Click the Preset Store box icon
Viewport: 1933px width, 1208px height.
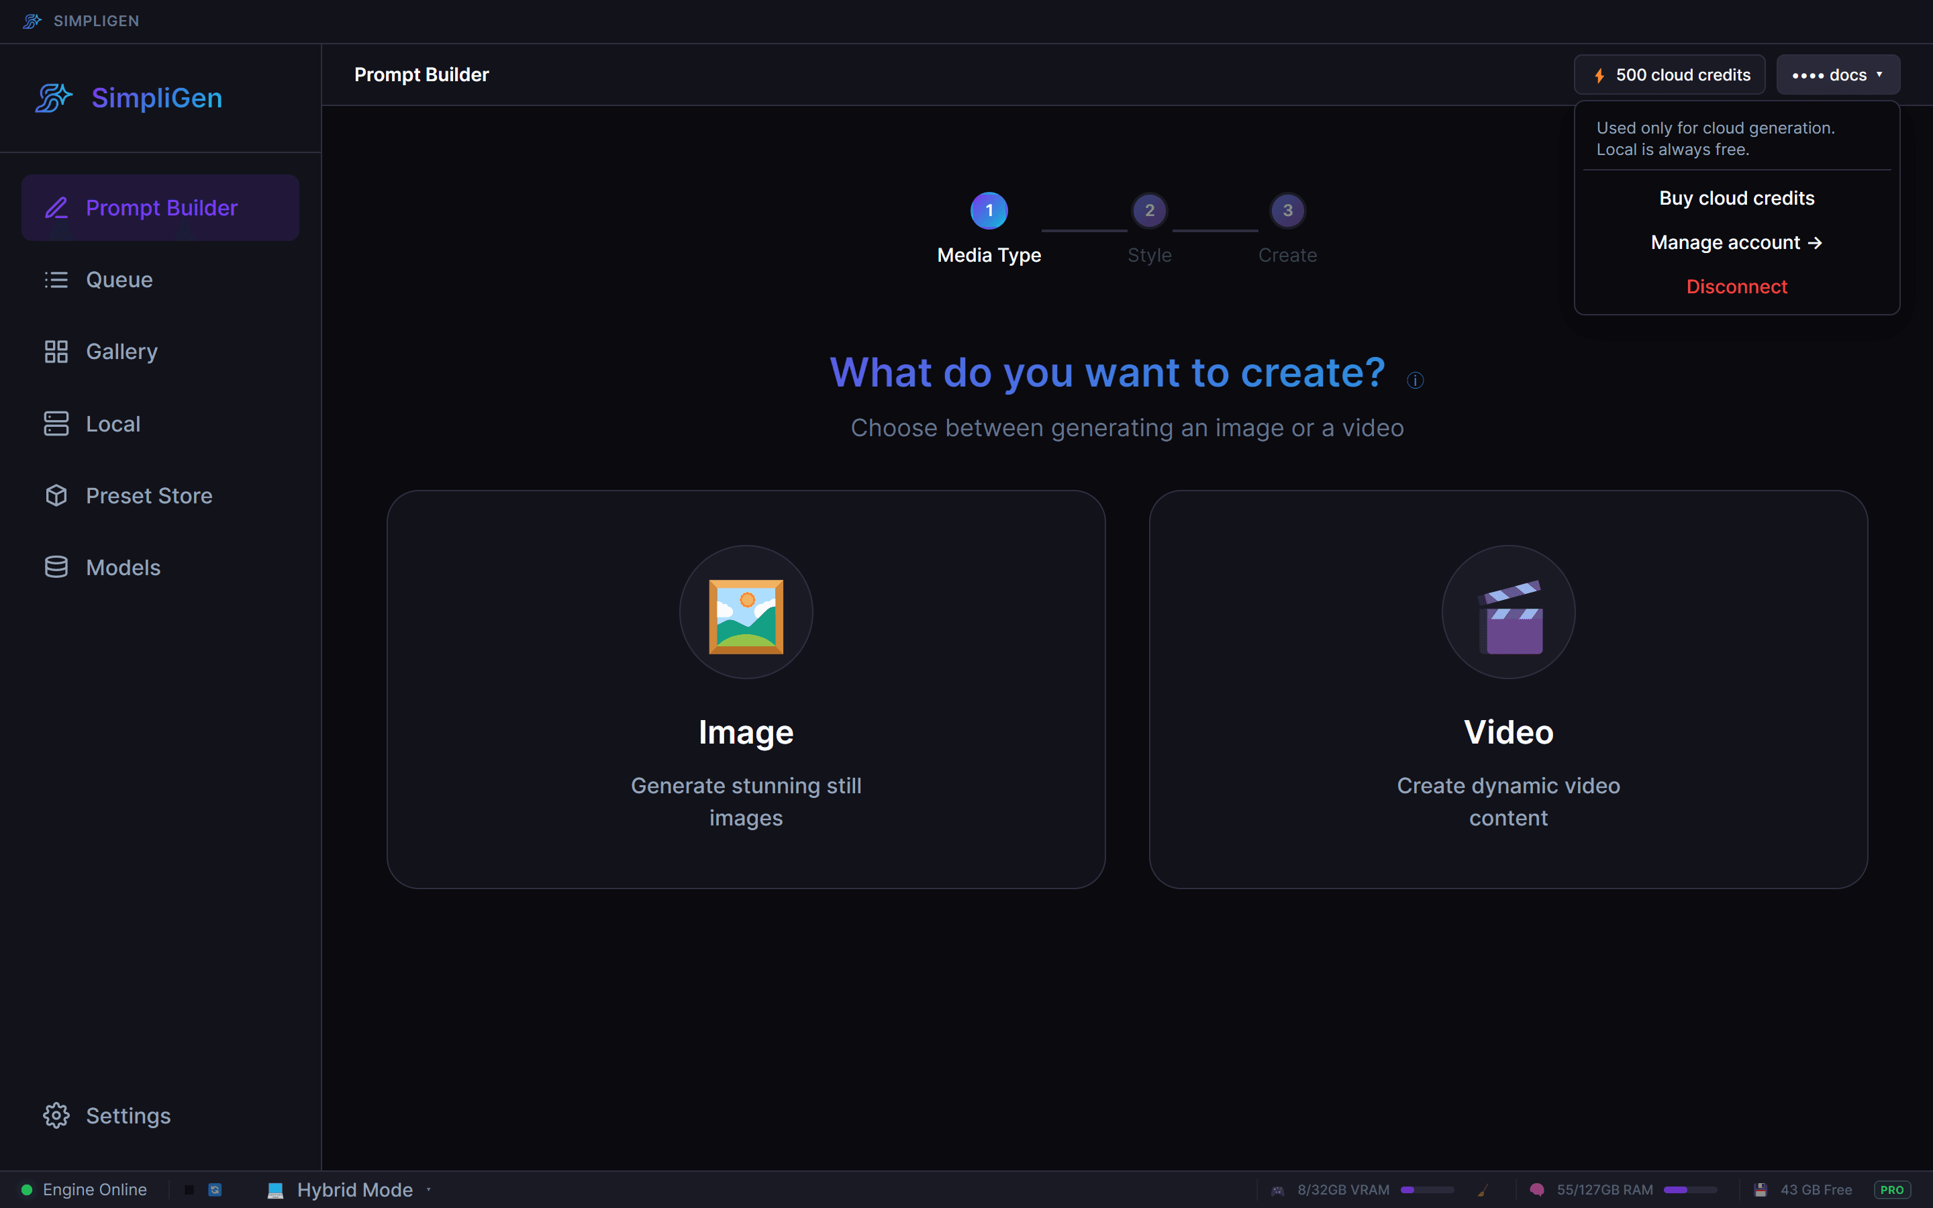(56, 495)
